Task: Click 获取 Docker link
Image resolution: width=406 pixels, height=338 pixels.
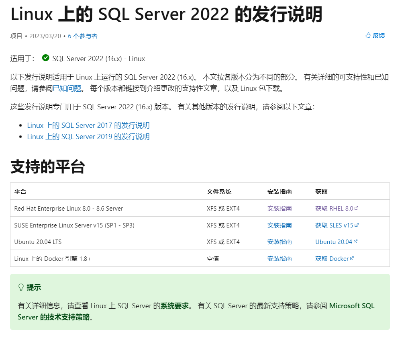Action: (x=334, y=259)
